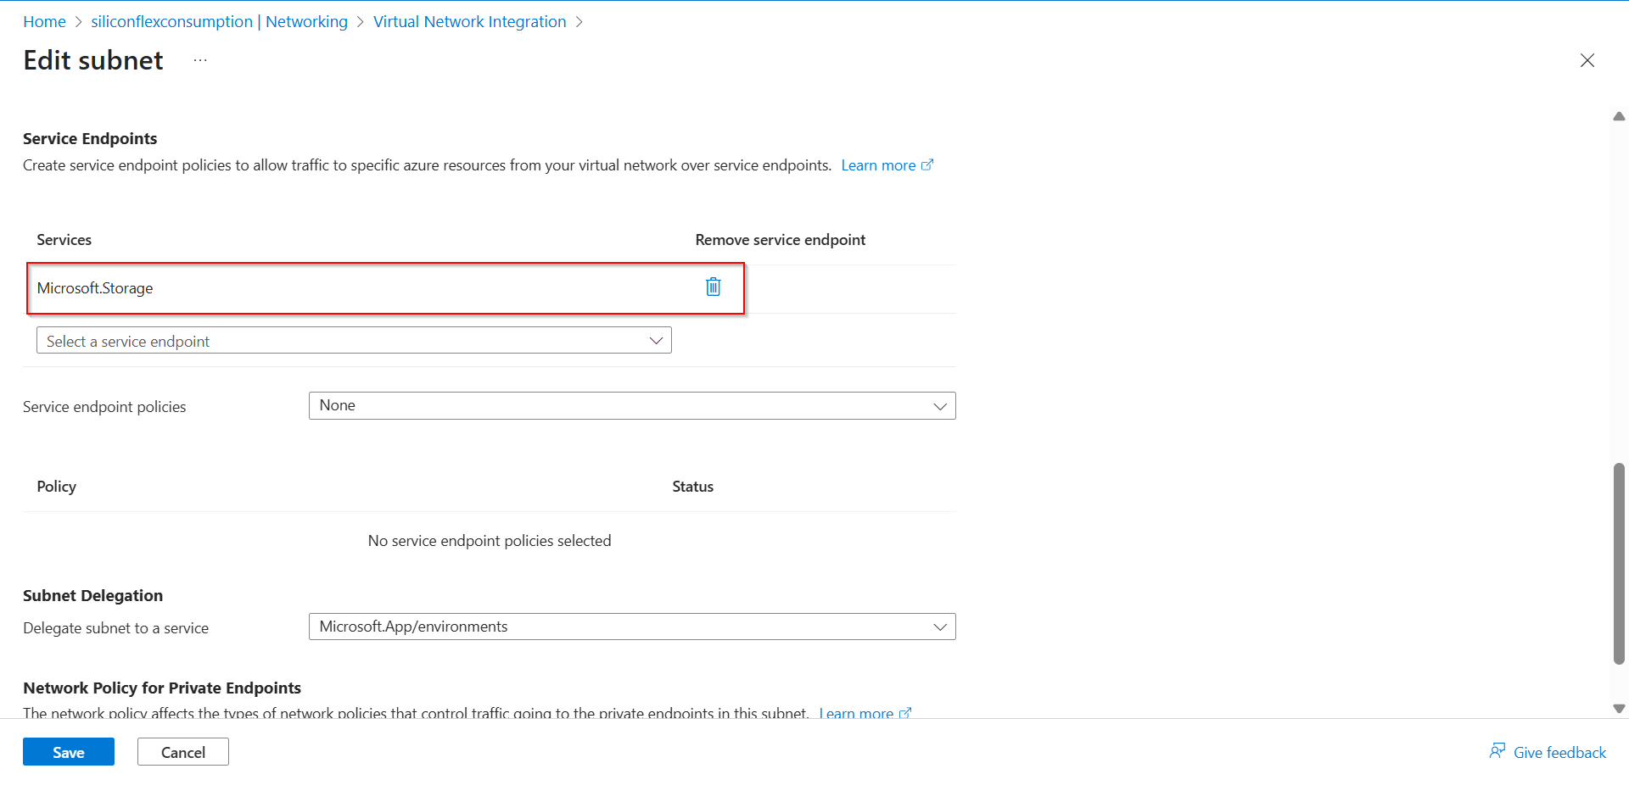Viewport: 1629px width, 791px height.
Task: Navigate to siliconflexconsumption | Networking breadcrumb
Action: tap(219, 21)
